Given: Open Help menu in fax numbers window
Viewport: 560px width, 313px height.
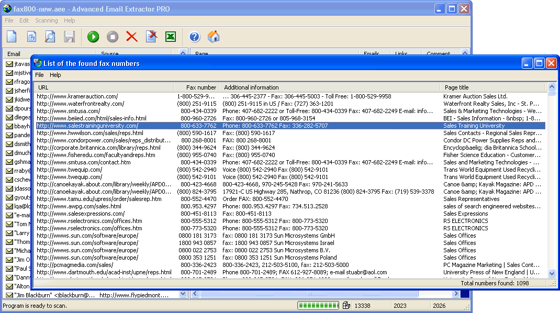Looking at the screenshot, I should point(55,75).
